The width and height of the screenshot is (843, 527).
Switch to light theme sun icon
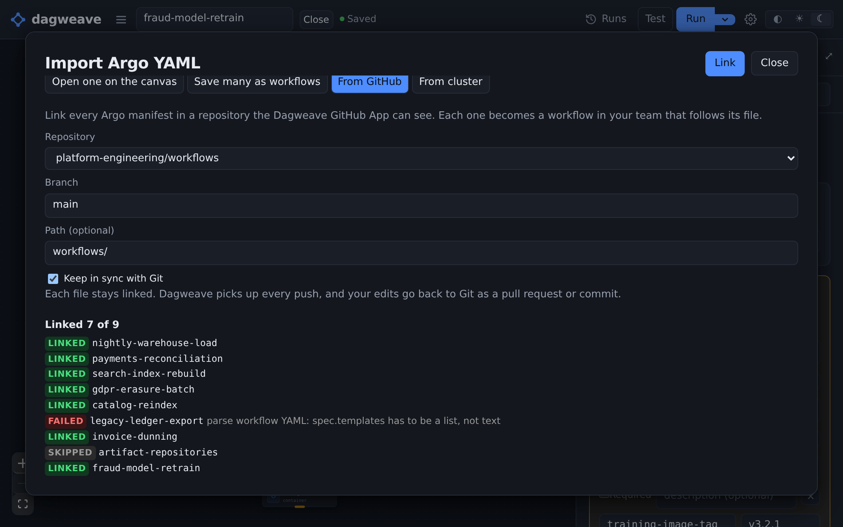coord(799,18)
